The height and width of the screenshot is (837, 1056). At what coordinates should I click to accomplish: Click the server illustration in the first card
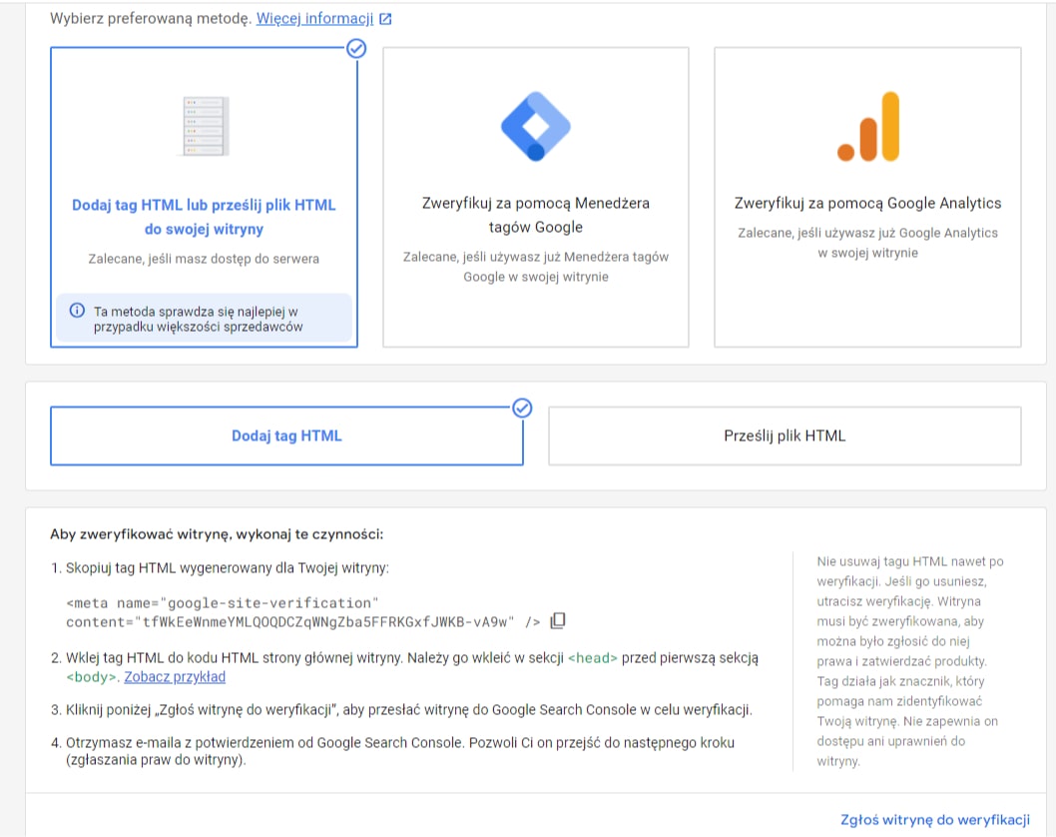[x=204, y=127]
